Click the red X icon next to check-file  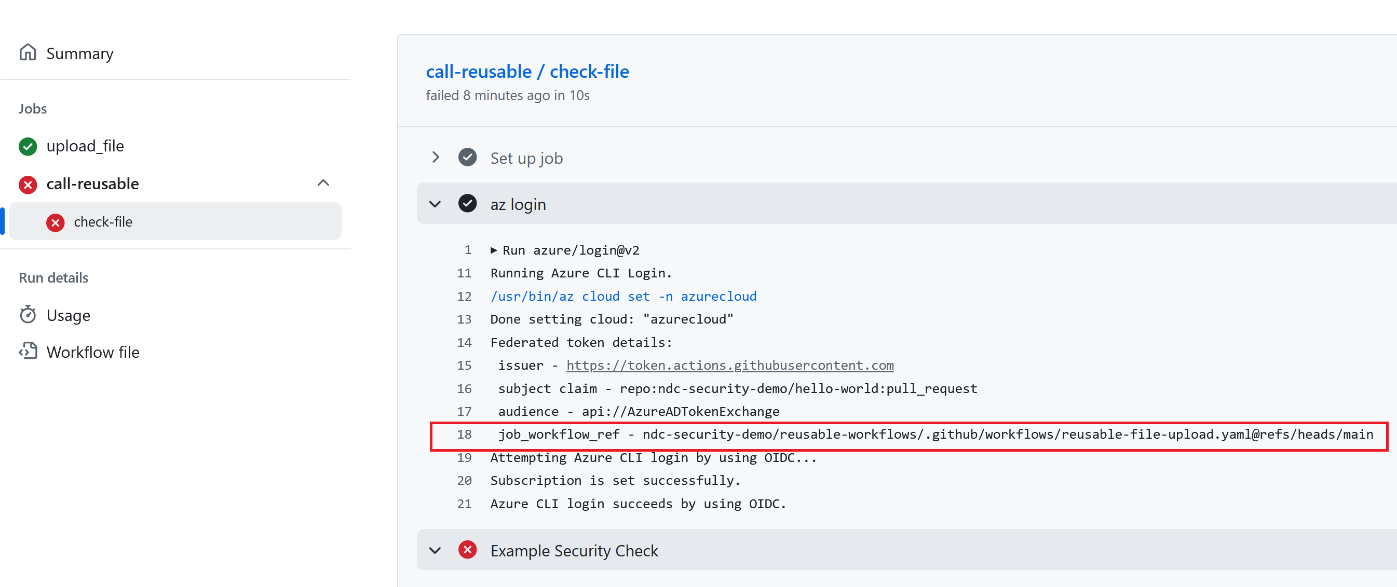56,222
